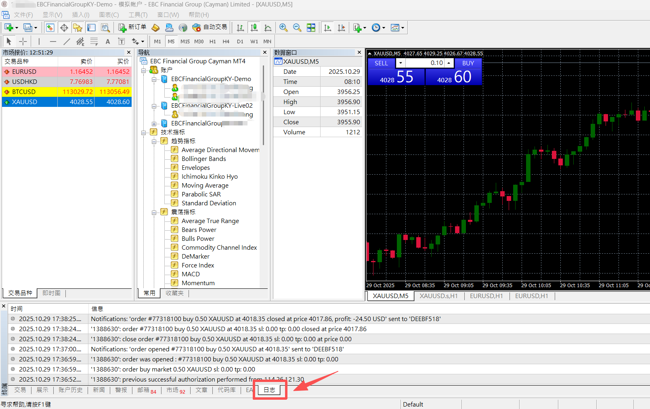Pick the trendline drawing tool
This screenshot has height=409, width=650.
point(67,42)
